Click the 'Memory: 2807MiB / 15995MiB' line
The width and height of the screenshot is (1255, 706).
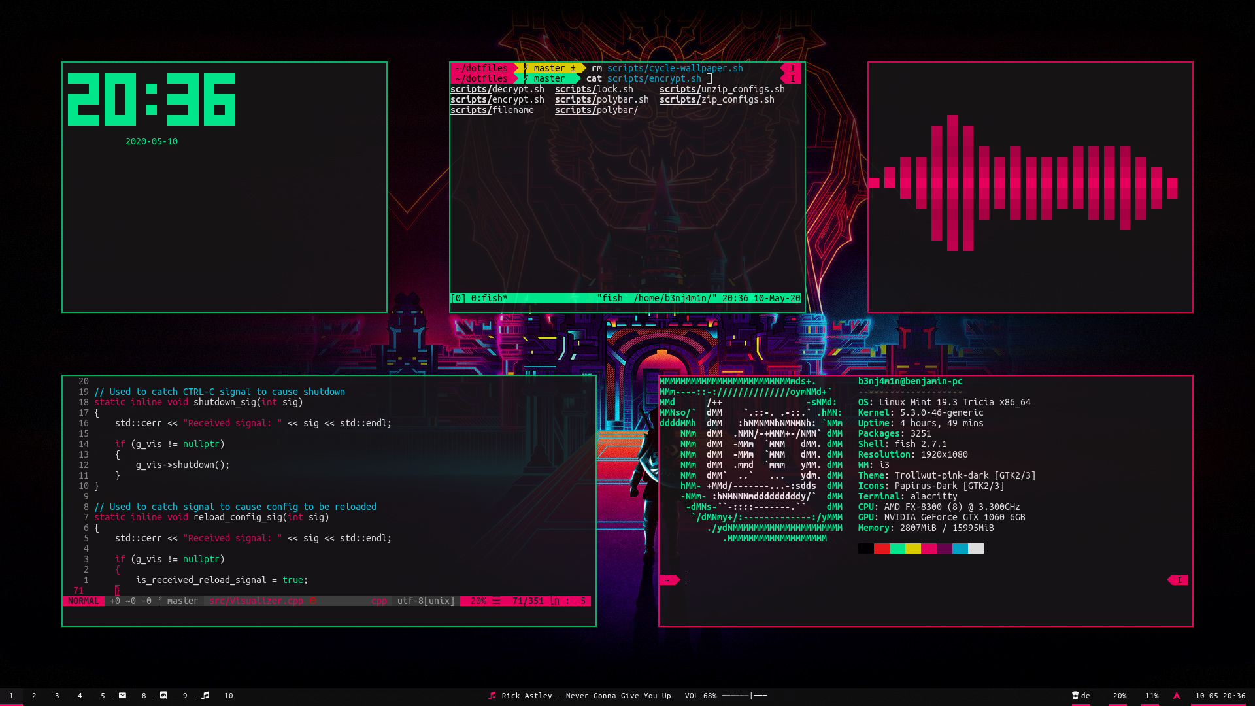coord(926,528)
